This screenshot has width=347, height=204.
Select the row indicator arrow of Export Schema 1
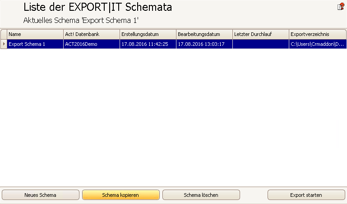pos(4,44)
